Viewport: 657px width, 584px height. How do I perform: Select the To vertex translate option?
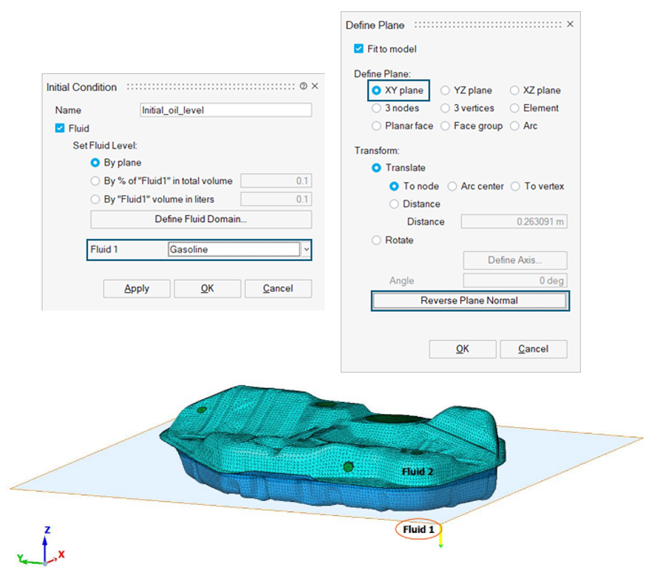click(515, 186)
